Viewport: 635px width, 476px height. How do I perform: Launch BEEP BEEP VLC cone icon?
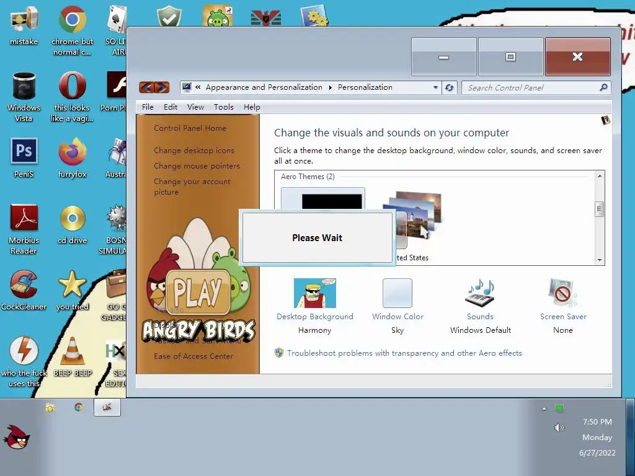72,356
